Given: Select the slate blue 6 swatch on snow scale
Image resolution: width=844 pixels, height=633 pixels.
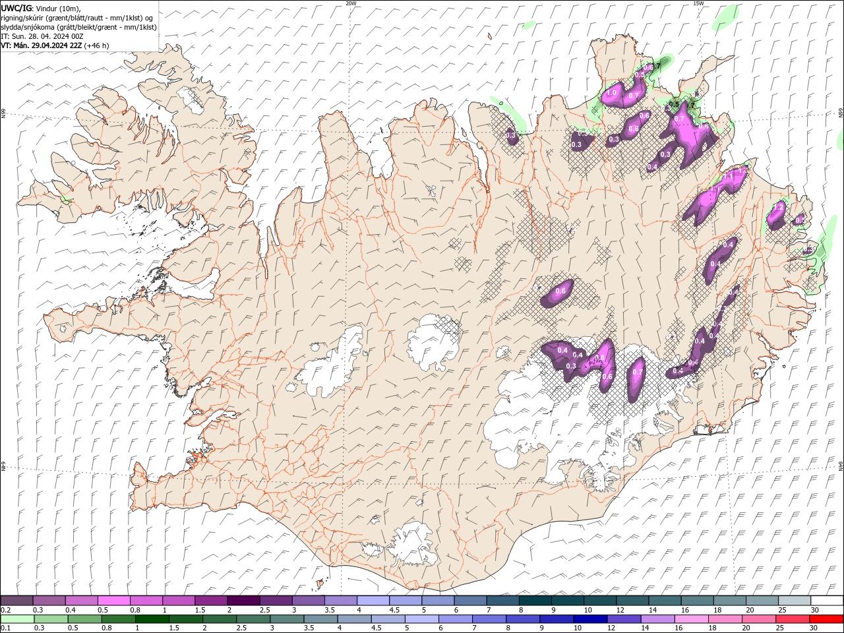Looking at the screenshot, I should [x=471, y=601].
